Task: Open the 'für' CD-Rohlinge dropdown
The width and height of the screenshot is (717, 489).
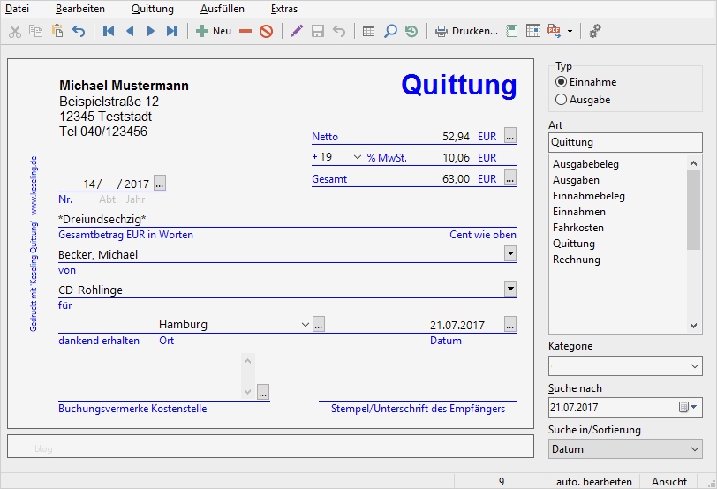Action: [510, 289]
